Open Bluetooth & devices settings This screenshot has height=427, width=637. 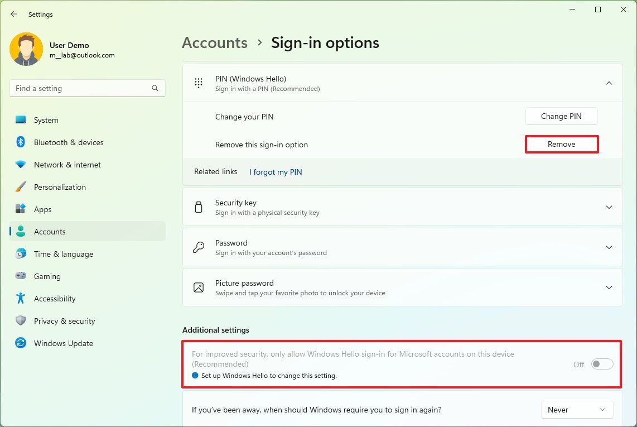point(21,142)
